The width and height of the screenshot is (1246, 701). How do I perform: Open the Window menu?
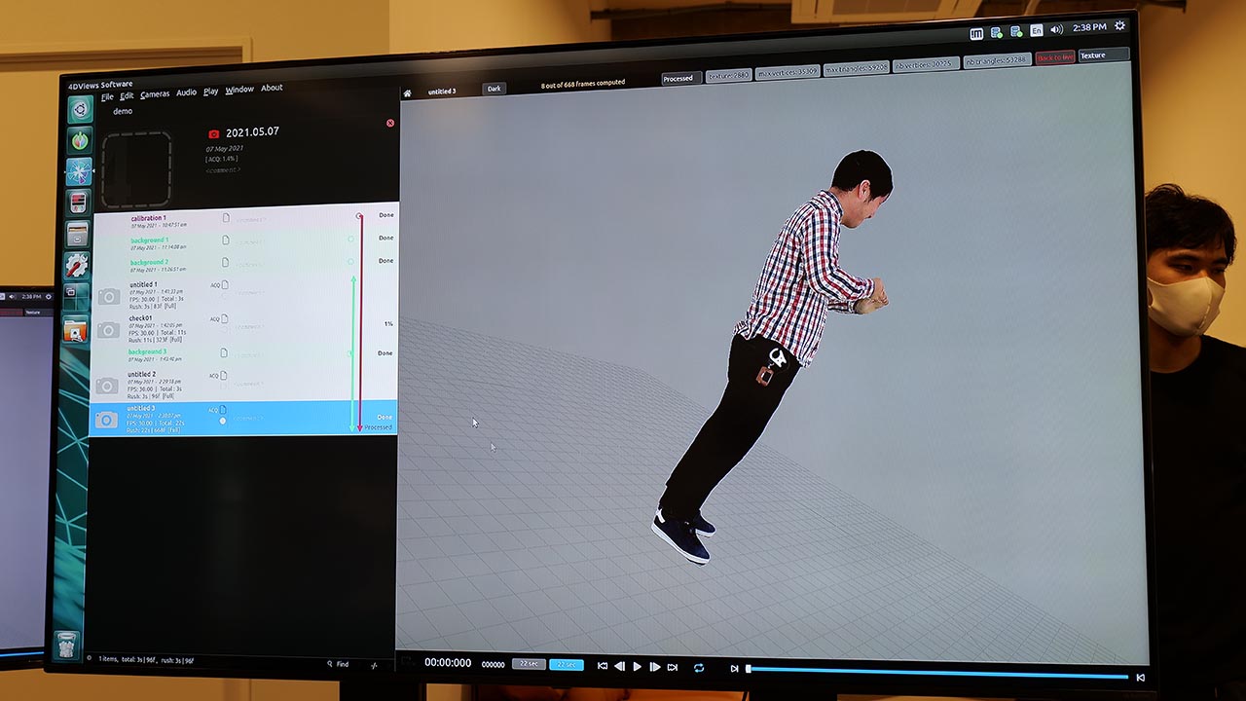tap(239, 90)
